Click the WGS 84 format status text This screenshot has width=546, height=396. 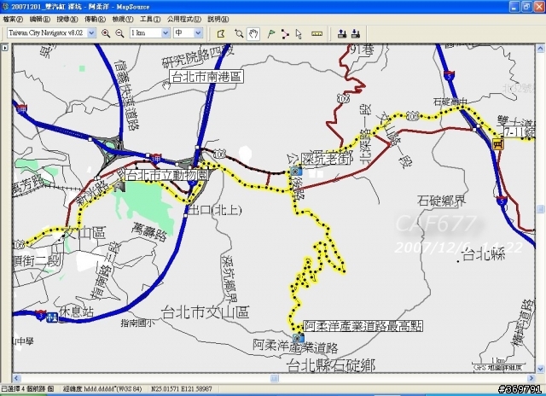pyautogui.click(x=102, y=388)
